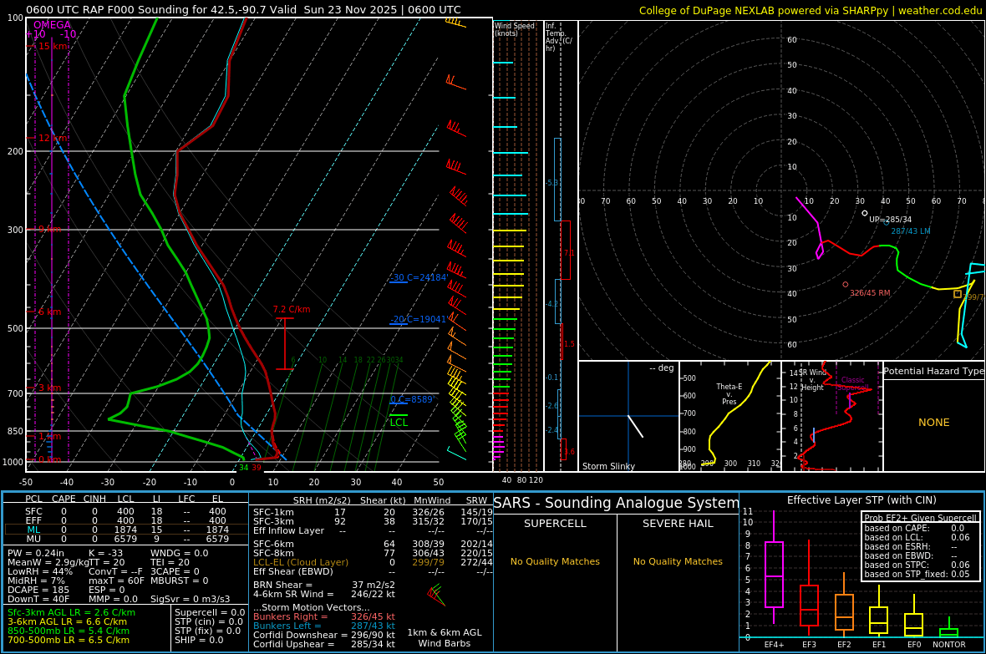Select the EFF parcel row
This screenshot has width=986, height=654.
click(x=126, y=520)
